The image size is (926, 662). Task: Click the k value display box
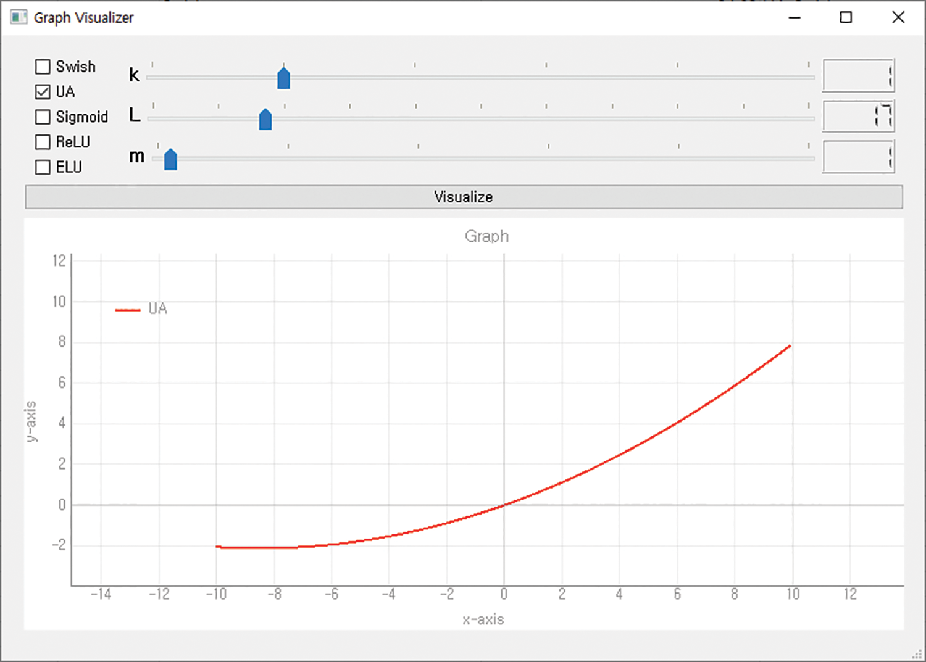tap(858, 76)
